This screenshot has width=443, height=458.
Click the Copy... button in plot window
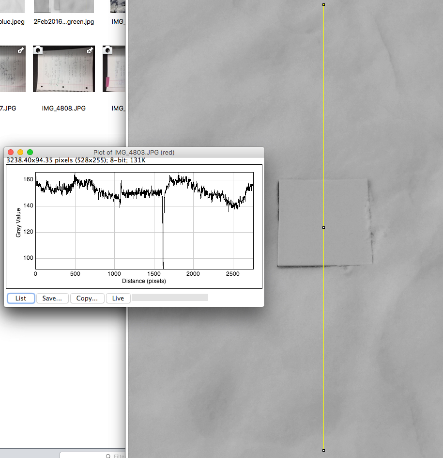(x=87, y=298)
